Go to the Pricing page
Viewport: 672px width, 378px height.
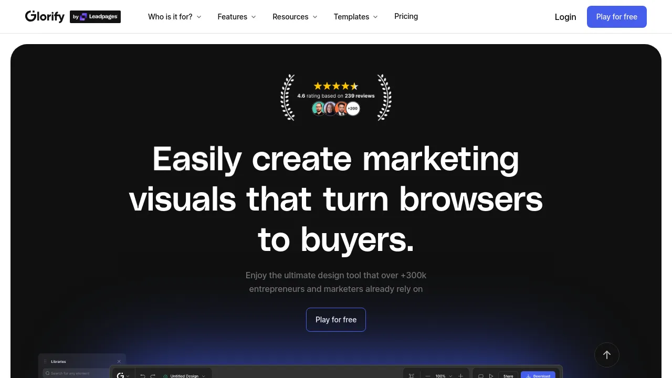point(406,16)
